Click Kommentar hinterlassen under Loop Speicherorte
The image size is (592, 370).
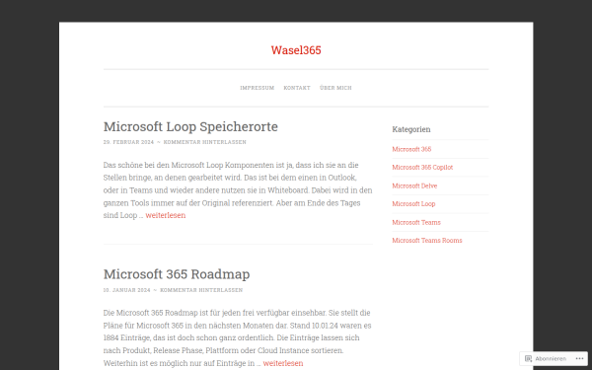[204, 142]
